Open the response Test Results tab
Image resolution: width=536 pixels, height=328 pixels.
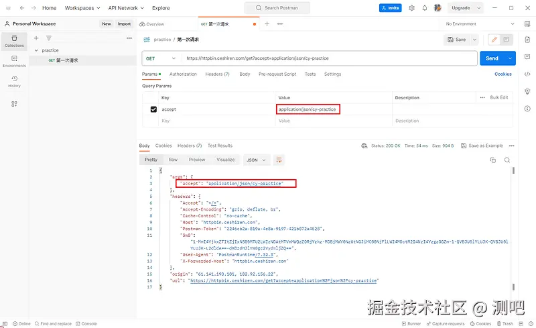click(x=220, y=146)
